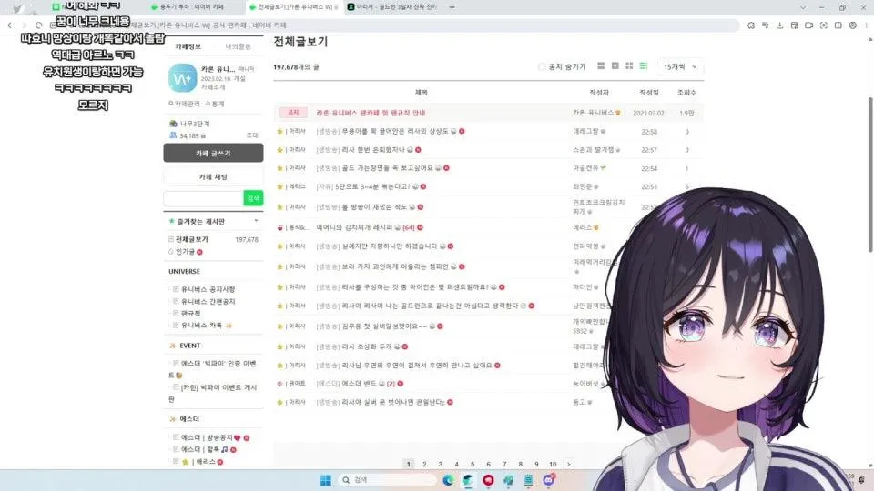874x491 pixels.
Task: Open the tab search chevron in the title bar
Action: tap(803, 7)
